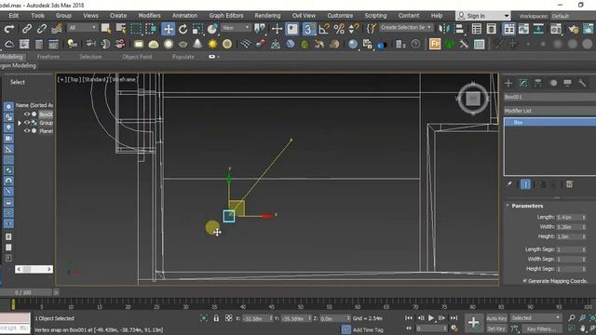The width and height of the screenshot is (596, 335).
Task: Open the Align tool
Action: coord(459,29)
